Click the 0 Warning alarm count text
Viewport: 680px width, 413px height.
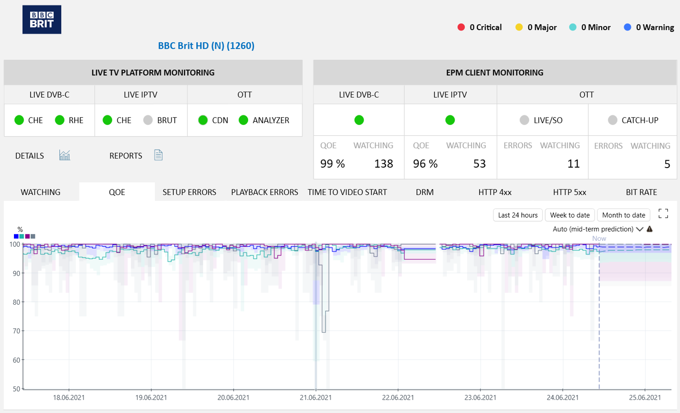655,27
